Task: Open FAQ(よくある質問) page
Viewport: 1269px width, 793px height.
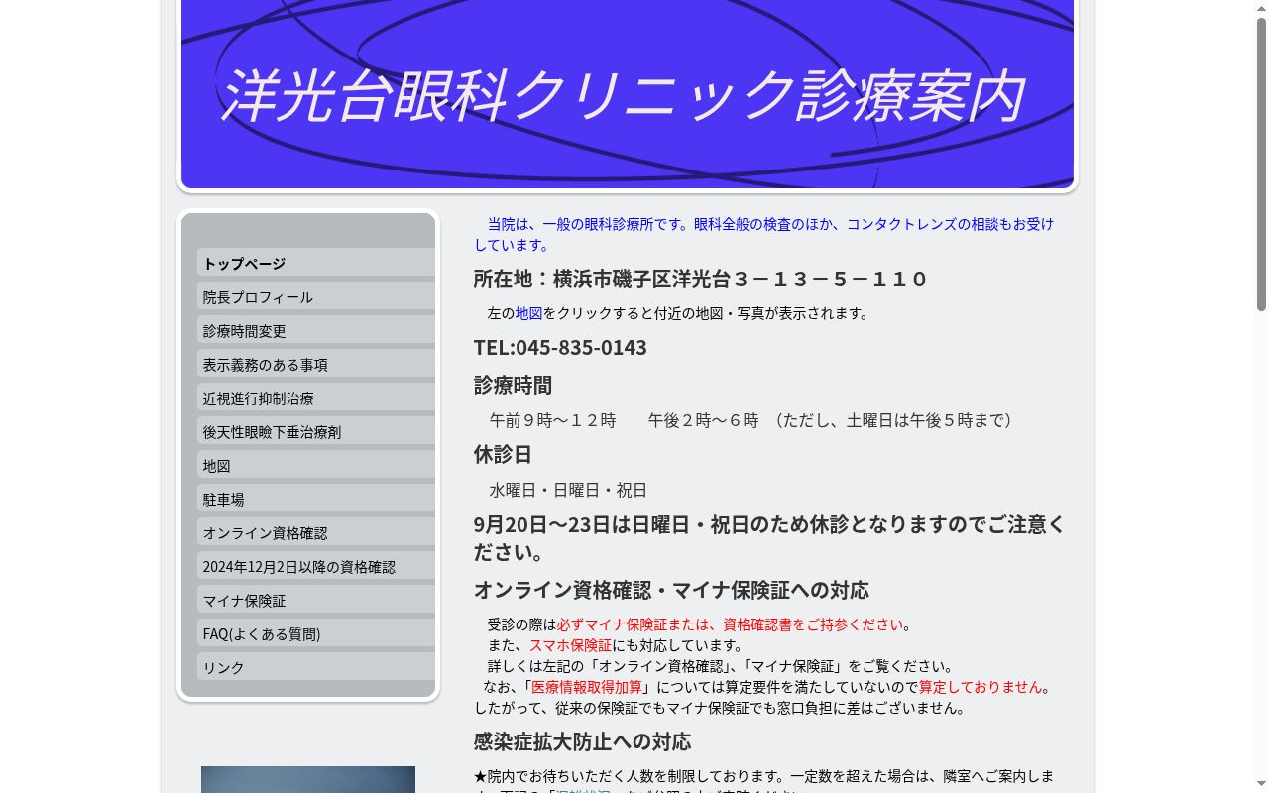Action: [315, 633]
